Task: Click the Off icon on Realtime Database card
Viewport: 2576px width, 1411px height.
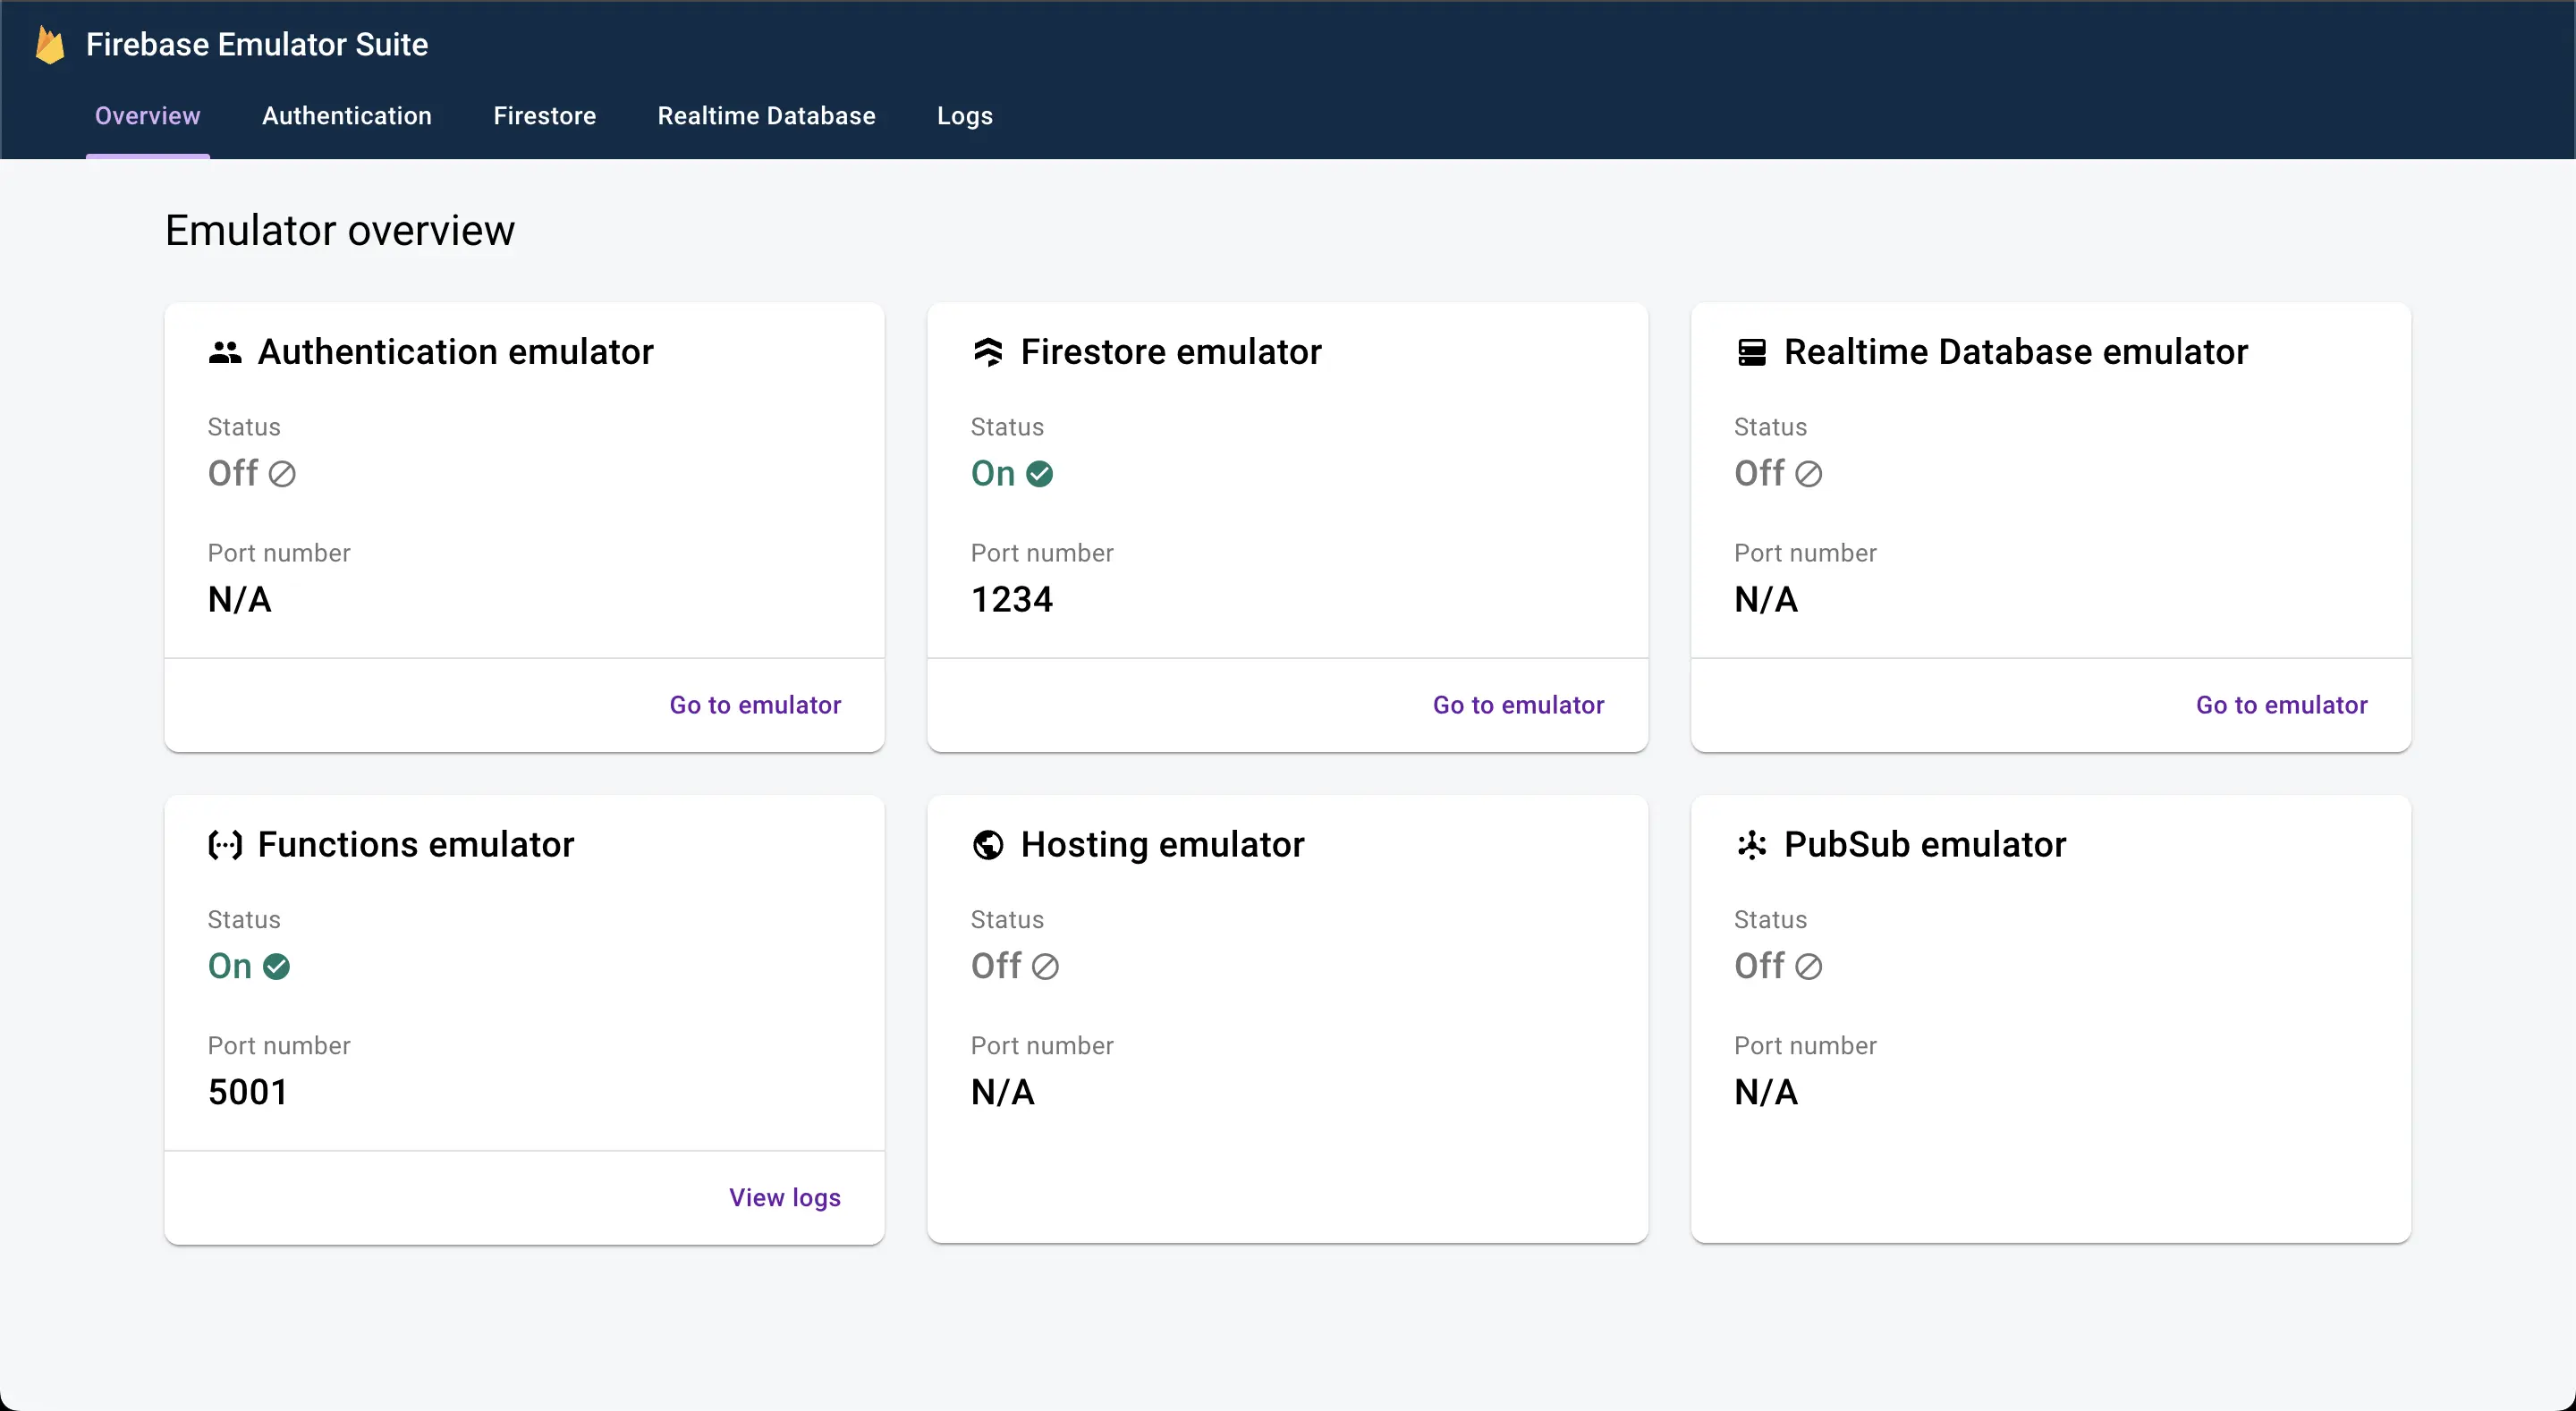Action: pos(1807,473)
